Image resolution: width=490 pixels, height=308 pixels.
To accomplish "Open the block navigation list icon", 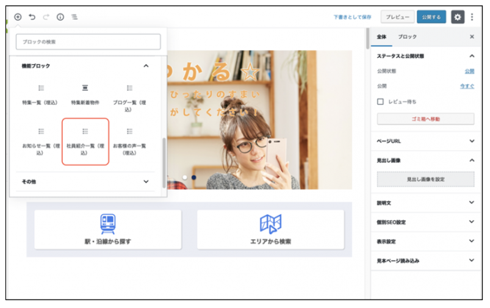I will (74, 17).
